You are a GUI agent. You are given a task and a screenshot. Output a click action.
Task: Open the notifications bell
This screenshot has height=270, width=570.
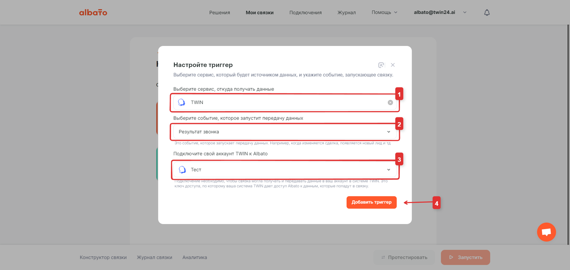click(487, 12)
